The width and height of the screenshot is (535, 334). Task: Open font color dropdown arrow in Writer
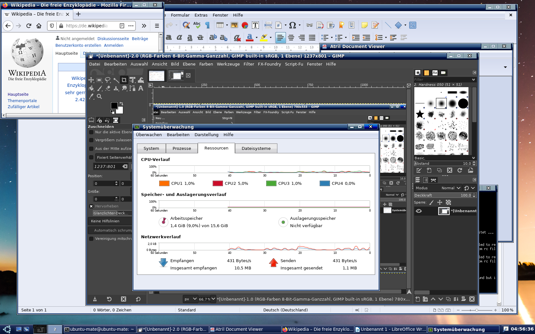pos(257,38)
